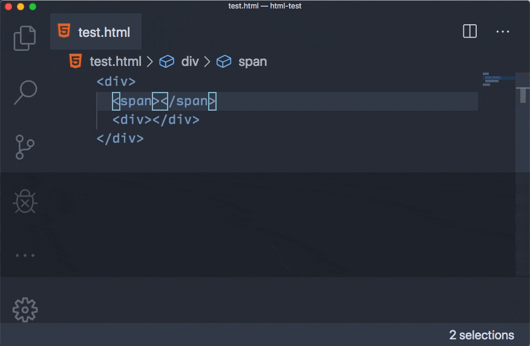Show additional views ellipsis in activity bar
The height and width of the screenshot is (346, 530).
(x=25, y=256)
